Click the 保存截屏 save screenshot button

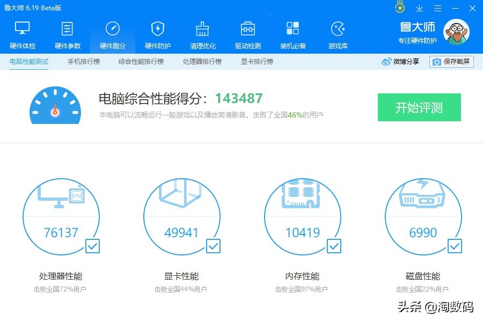pos(451,61)
